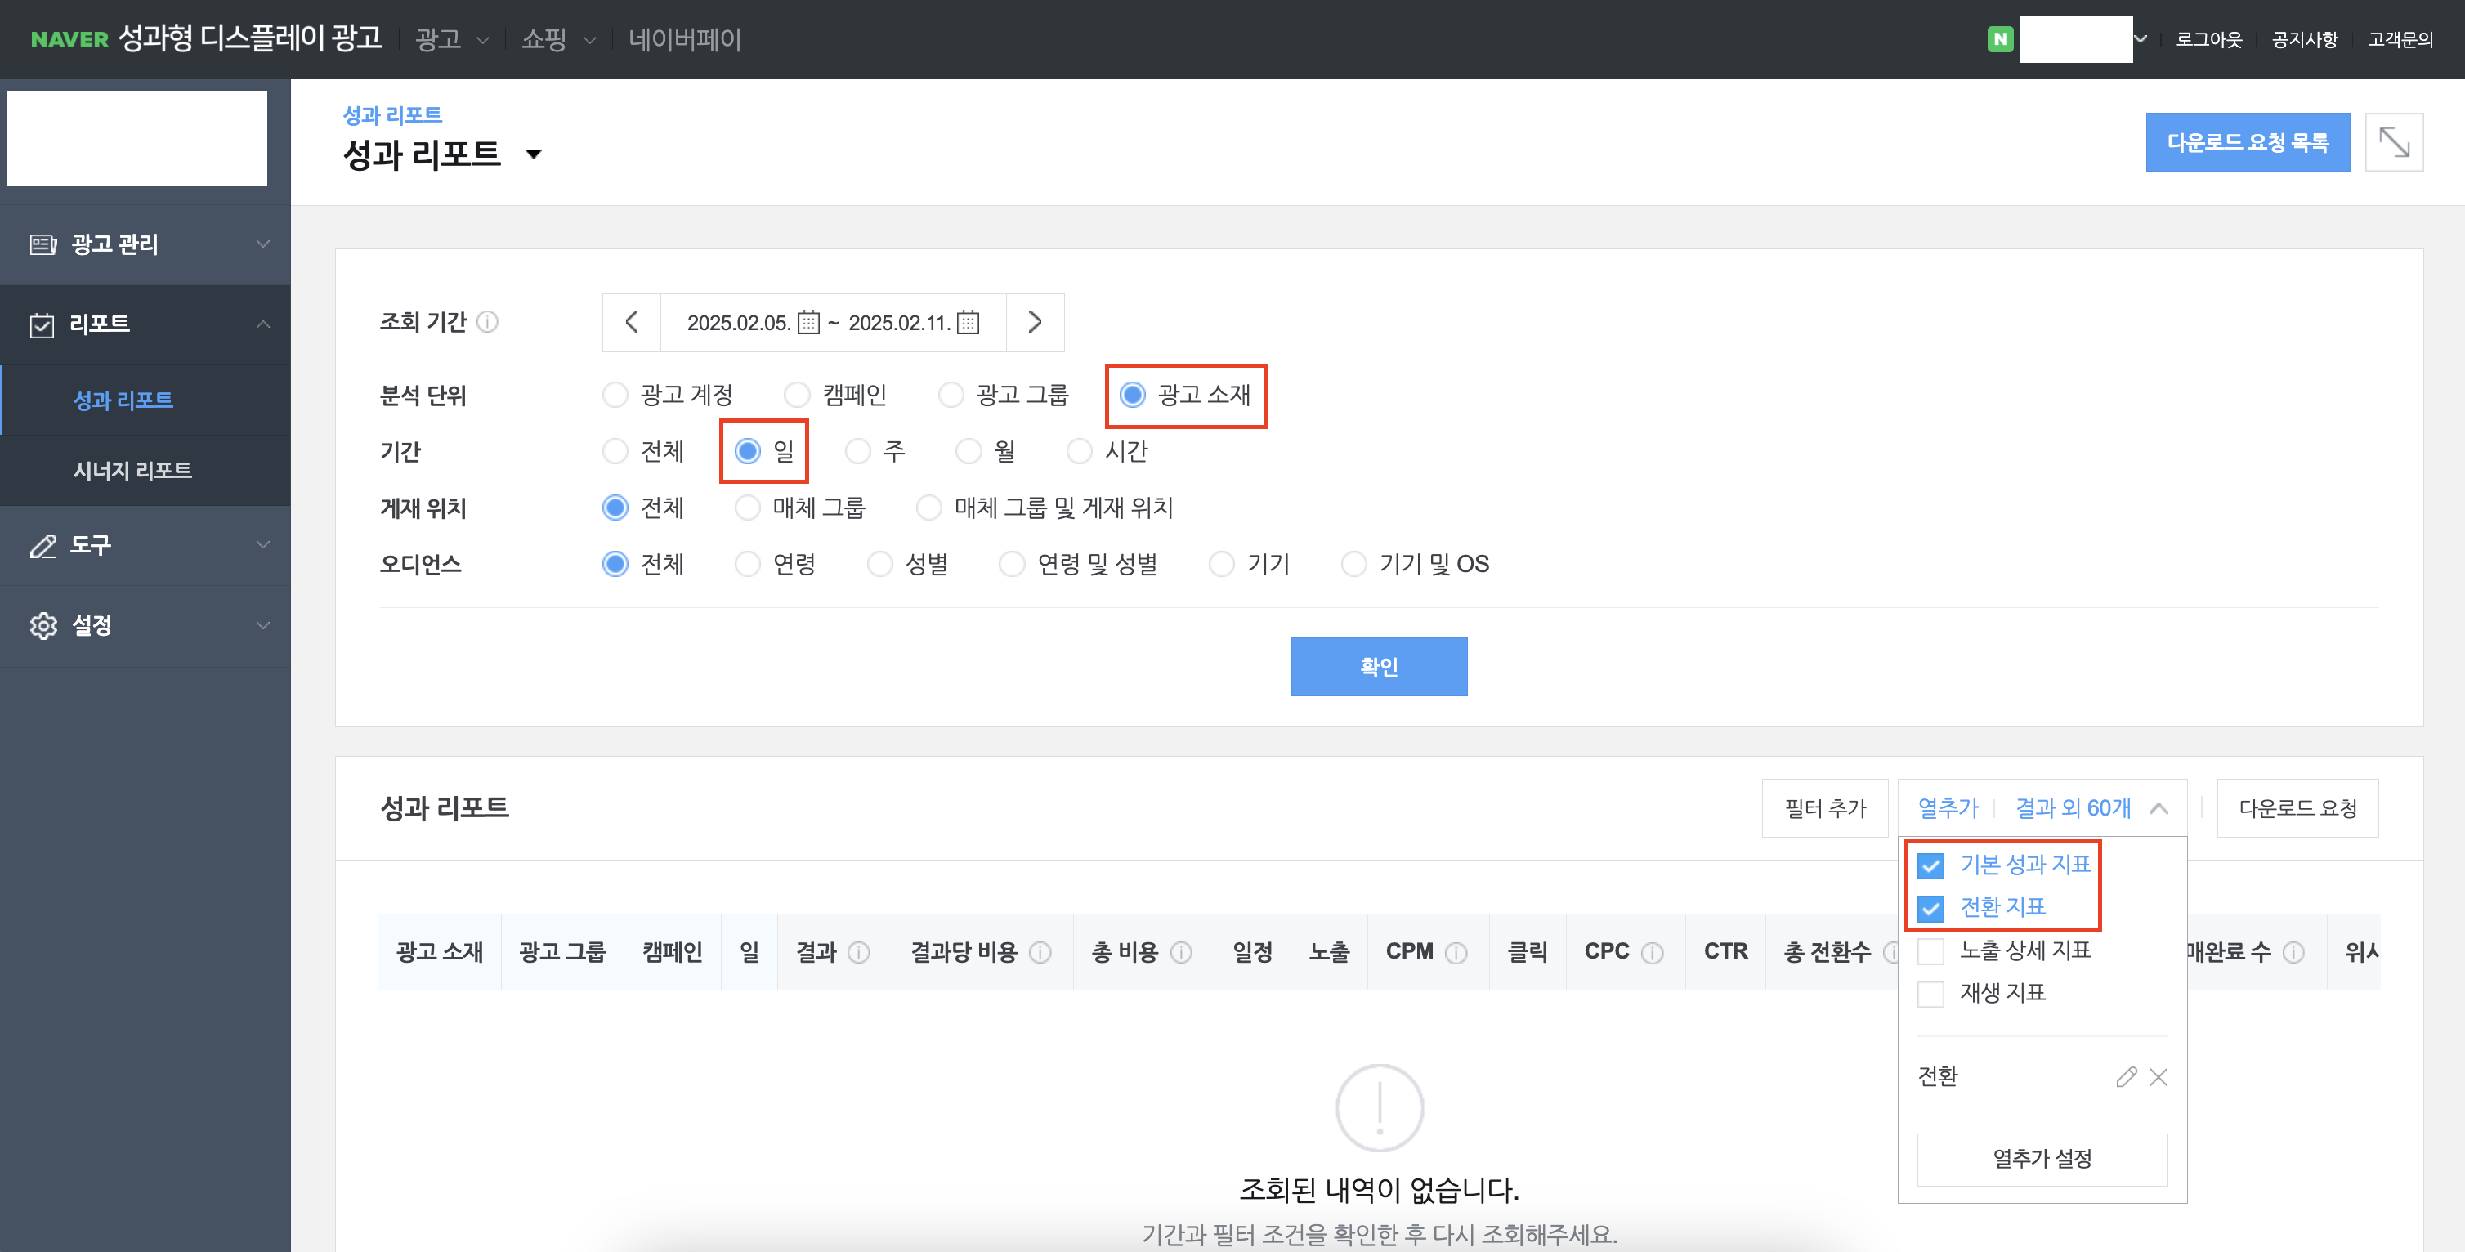Screen dimensions: 2465x1252
Task: Select 연령 및 성별 audience radio
Action: [x=1012, y=564]
